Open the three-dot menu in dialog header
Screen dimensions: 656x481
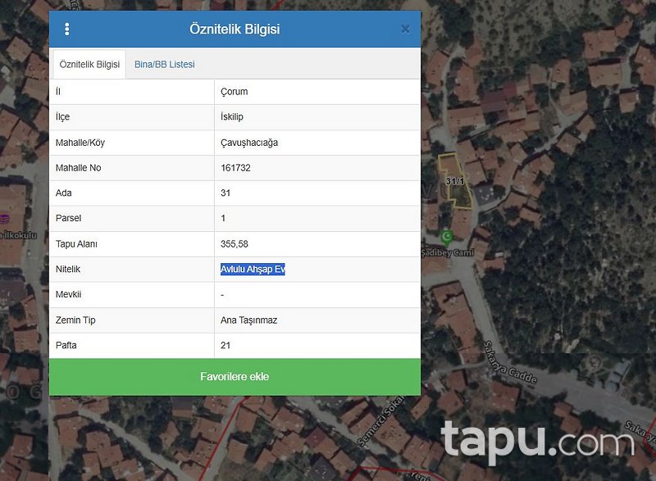(67, 29)
